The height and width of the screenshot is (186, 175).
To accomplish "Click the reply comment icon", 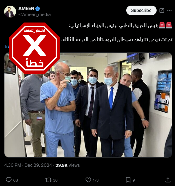I will [x=9, y=180].
